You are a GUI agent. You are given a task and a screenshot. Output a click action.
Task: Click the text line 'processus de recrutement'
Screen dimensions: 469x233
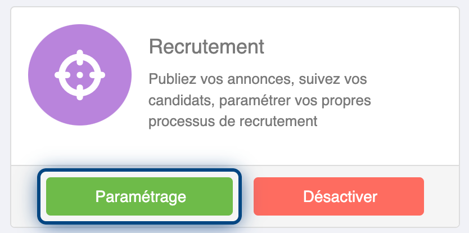point(233,122)
